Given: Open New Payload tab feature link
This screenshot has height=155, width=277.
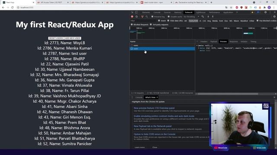Looking at the screenshot, I should [x=152, y=126].
